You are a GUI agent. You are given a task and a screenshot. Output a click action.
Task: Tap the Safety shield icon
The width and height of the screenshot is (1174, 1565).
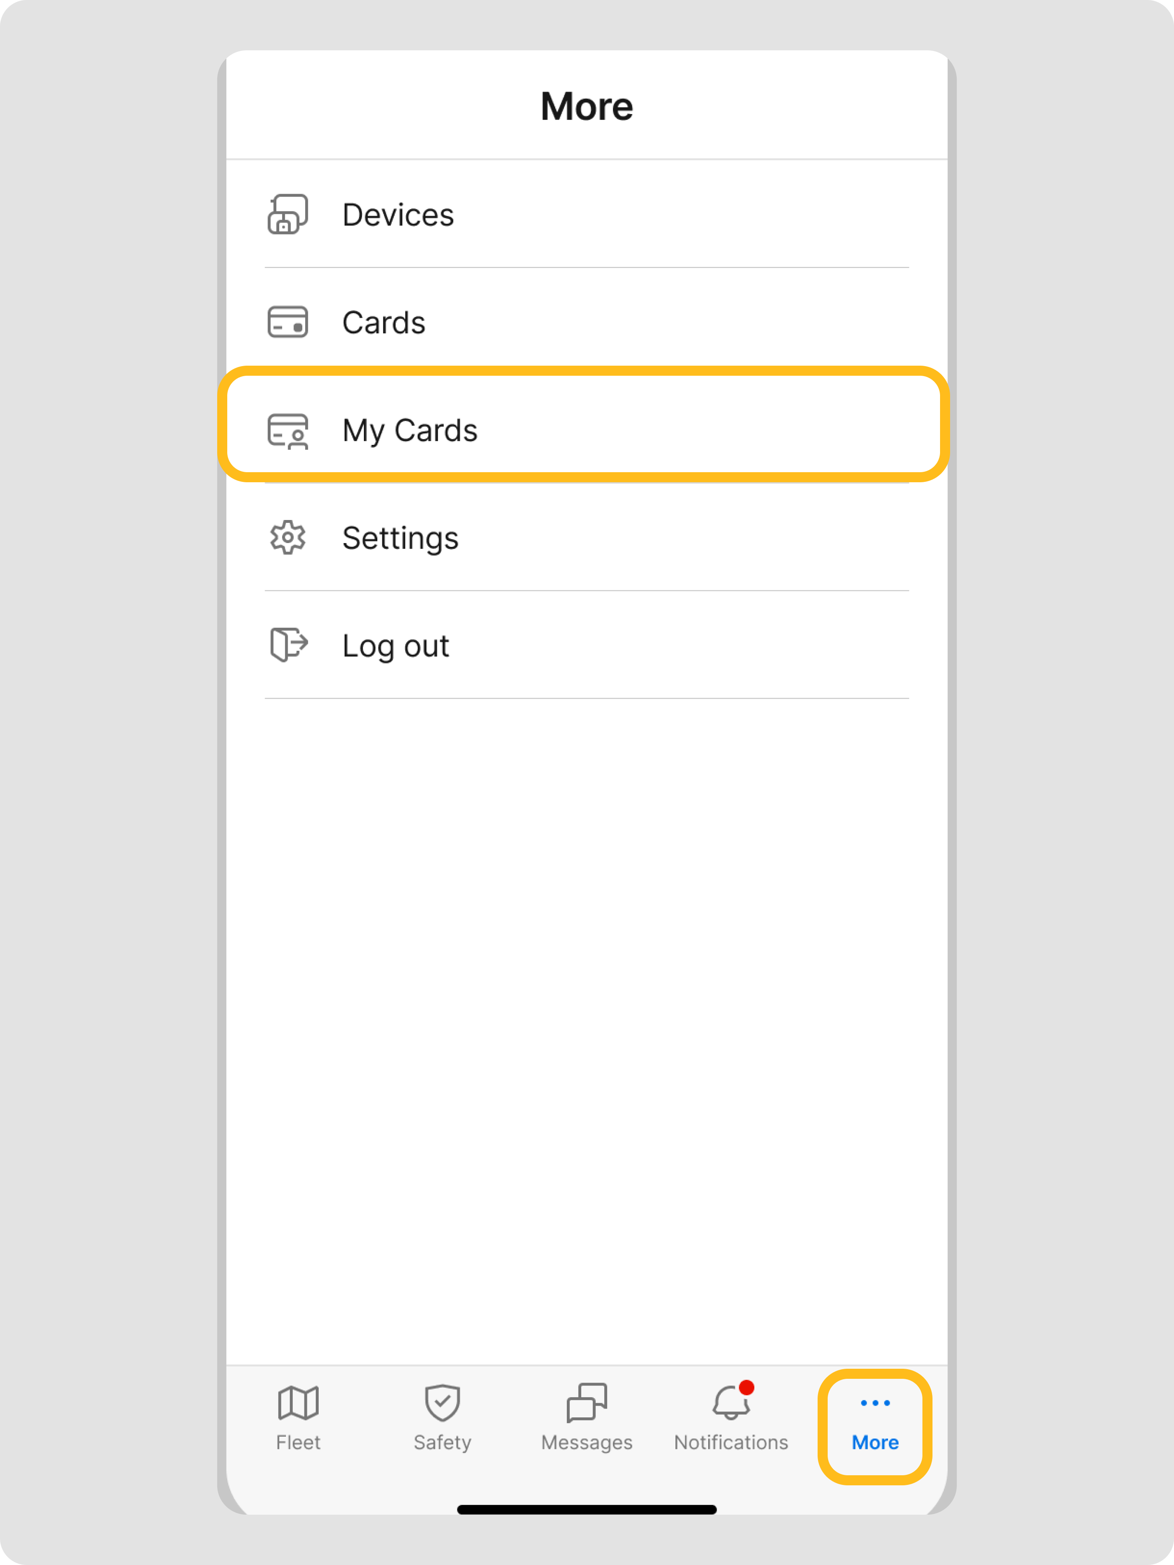point(443,1402)
